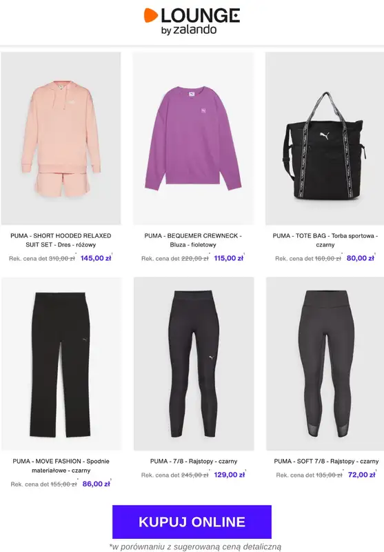Select PUMA - 7/8 Rajstopy title
Screen dimensions: 384x552
click(194, 461)
